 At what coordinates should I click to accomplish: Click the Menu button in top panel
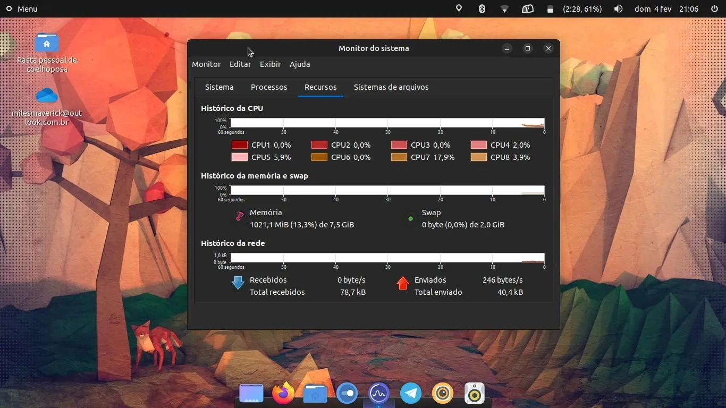coord(22,9)
